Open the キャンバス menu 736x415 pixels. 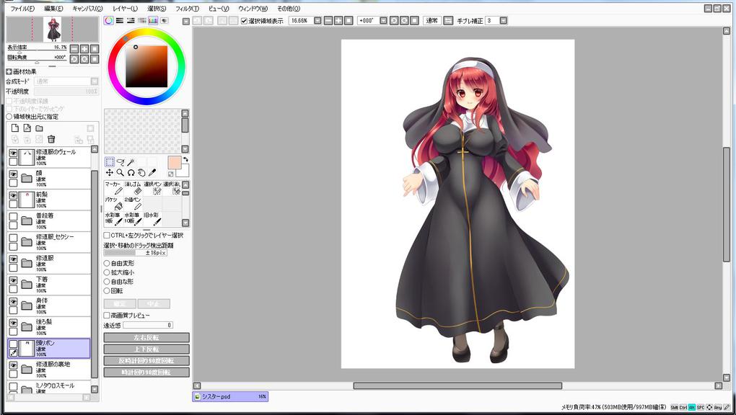pos(87,9)
